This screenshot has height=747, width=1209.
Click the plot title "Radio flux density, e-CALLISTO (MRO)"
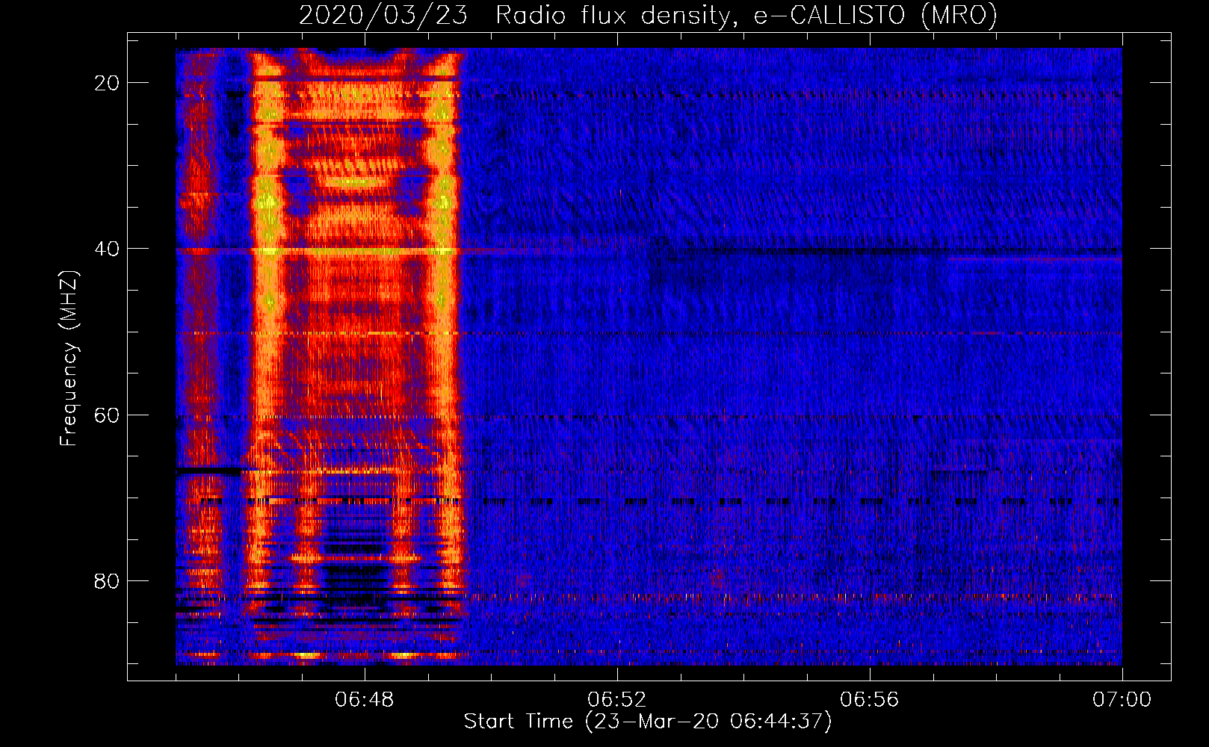point(746,16)
